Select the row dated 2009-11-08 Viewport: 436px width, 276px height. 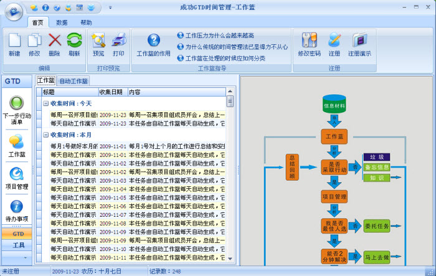pos(138,224)
